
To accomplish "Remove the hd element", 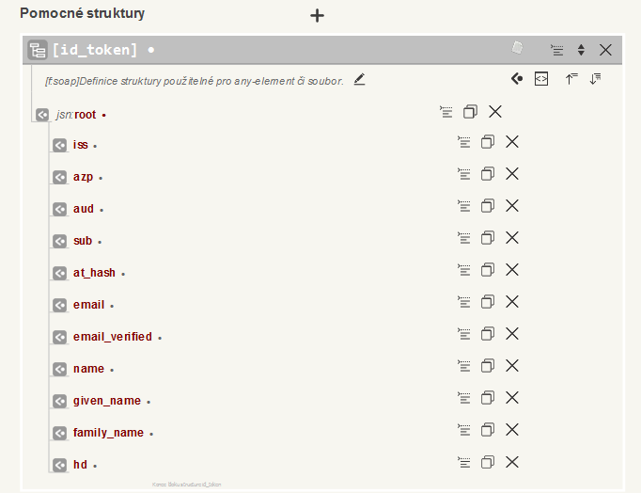I will point(512,462).
